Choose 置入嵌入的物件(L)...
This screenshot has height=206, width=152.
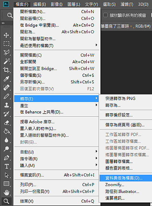pos(57,128)
